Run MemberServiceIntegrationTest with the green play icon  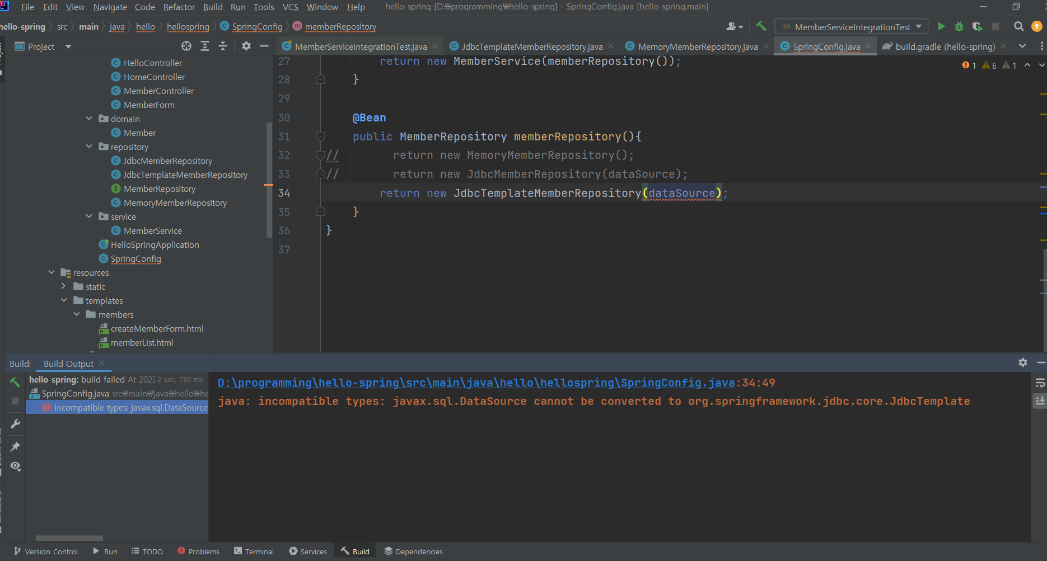(x=941, y=26)
